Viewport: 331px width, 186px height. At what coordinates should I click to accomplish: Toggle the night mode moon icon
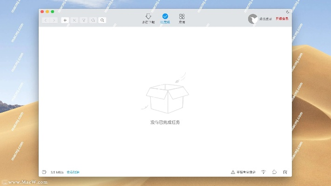pyautogui.click(x=288, y=12)
